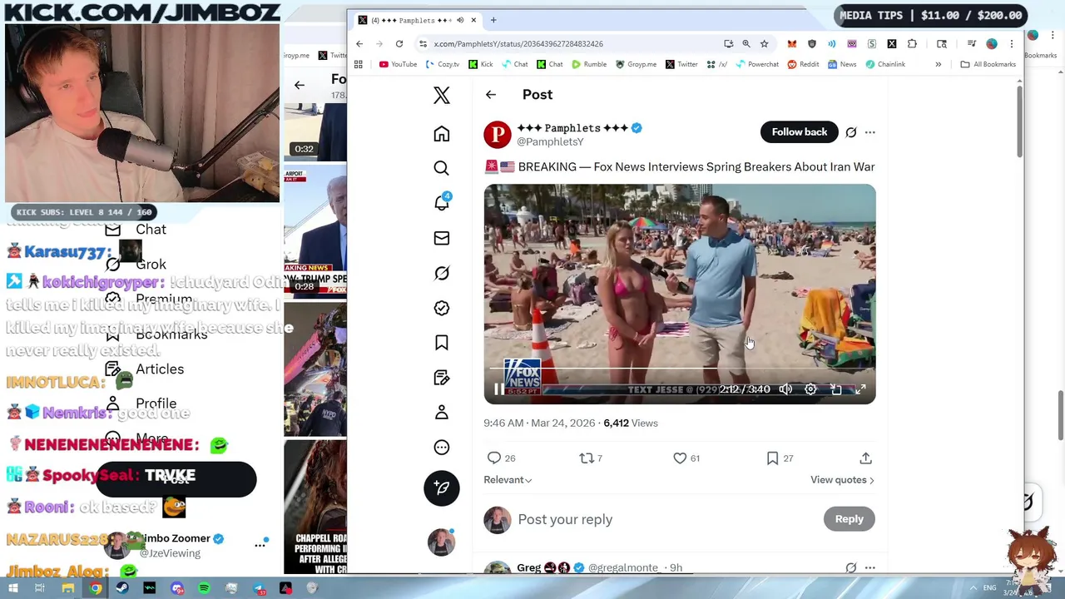This screenshot has width=1065, height=599.
Task: Mute the video with speaker icon
Action: [785, 389]
